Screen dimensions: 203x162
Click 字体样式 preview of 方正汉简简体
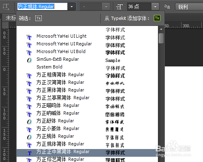point(115,83)
